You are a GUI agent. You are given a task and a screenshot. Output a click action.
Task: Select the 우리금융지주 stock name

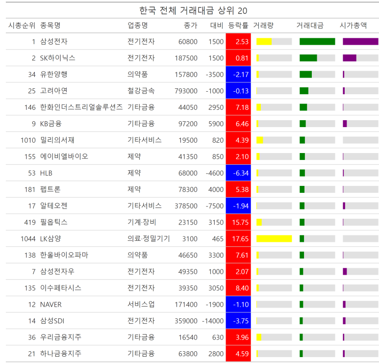(x=60, y=338)
